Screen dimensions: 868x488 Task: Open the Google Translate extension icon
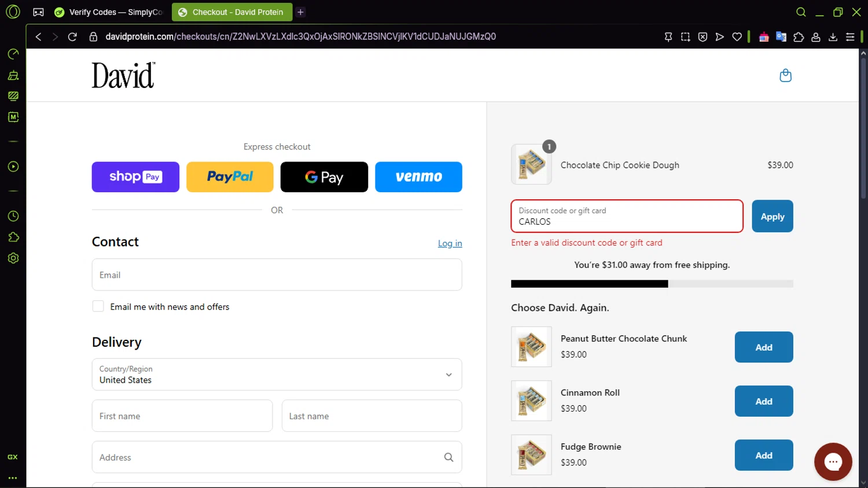(781, 36)
